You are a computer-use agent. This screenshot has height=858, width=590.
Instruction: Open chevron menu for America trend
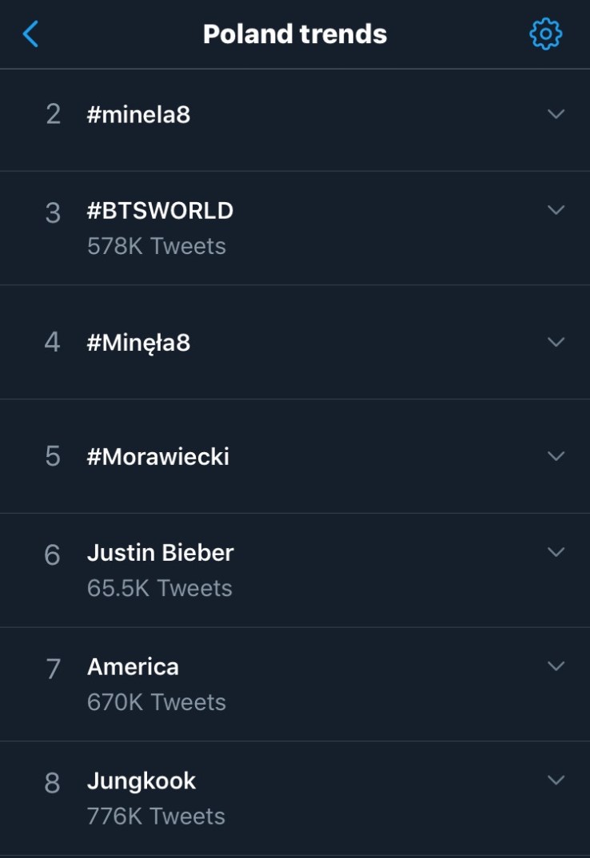click(x=556, y=666)
